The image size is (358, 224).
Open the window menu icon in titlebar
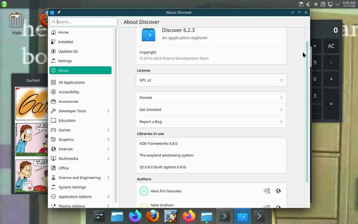pyautogui.click(x=52, y=12)
